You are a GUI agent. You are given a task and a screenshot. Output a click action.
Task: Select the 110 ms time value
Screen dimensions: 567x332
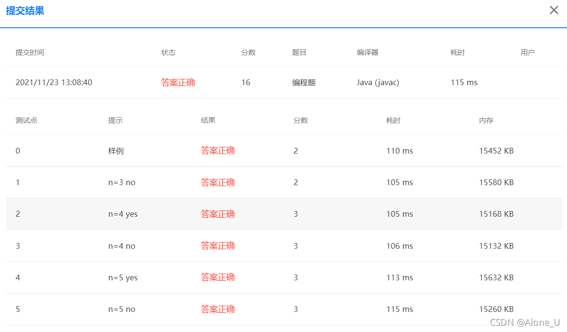point(400,151)
